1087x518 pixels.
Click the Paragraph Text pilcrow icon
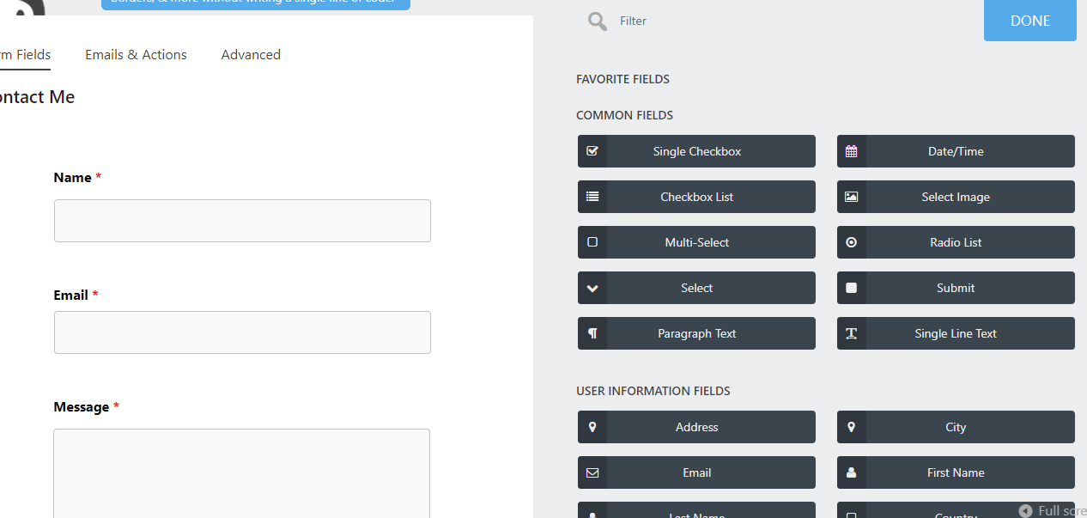click(592, 333)
